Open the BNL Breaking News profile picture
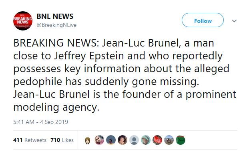The width and height of the screenshot is (249, 154). tap(23, 21)
